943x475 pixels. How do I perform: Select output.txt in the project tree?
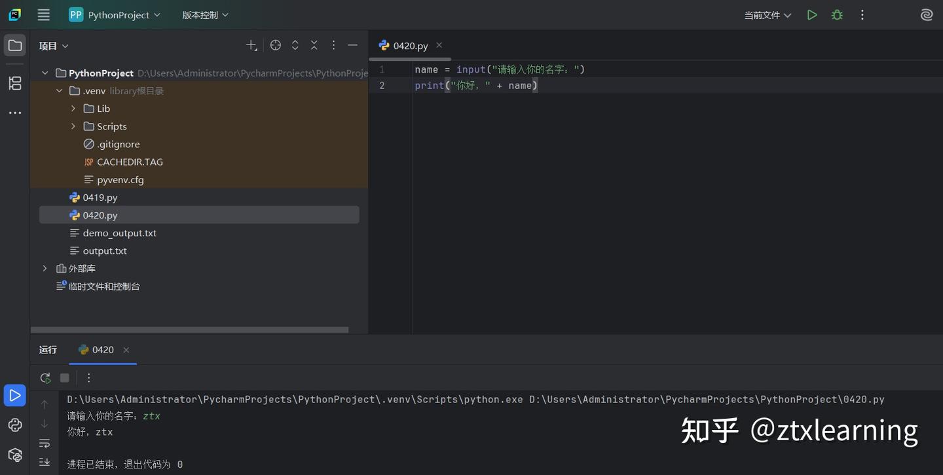[x=105, y=250]
